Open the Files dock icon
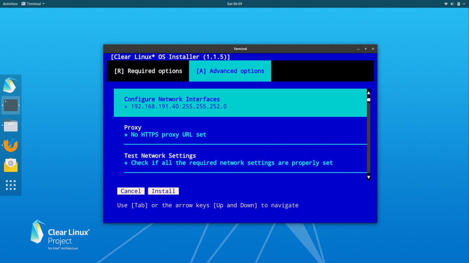 pyautogui.click(x=11, y=125)
